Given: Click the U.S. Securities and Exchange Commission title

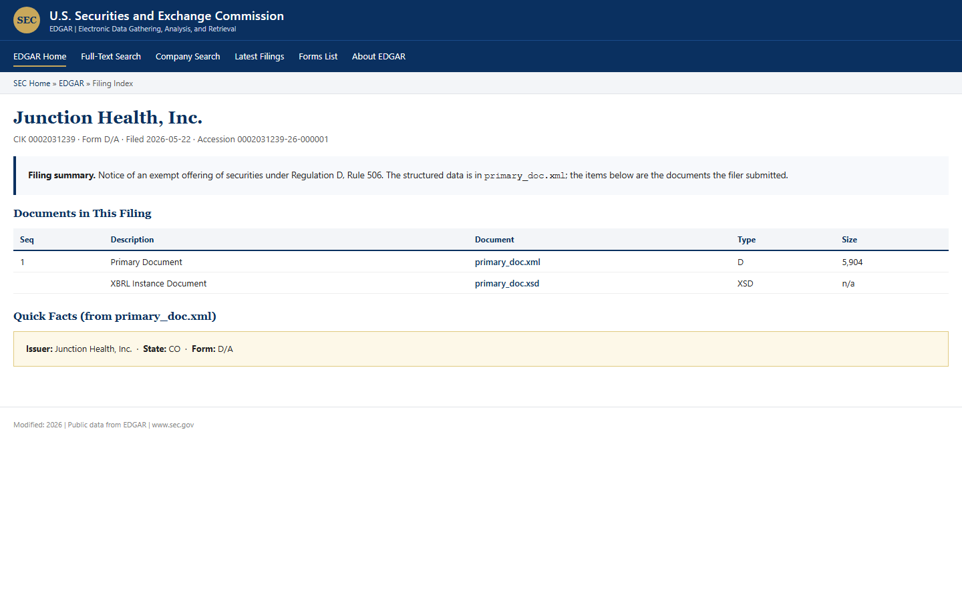Looking at the screenshot, I should [166, 16].
